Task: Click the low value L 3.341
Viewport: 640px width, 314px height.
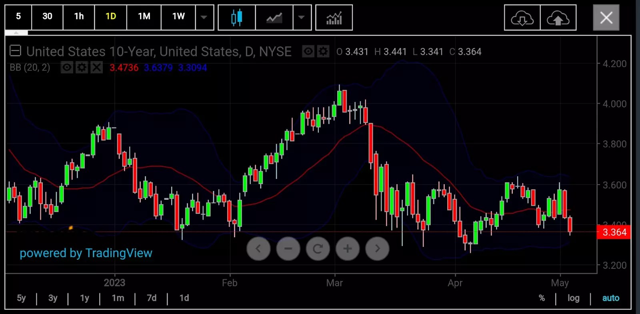Action: pyautogui.click(x=428, y=52)
